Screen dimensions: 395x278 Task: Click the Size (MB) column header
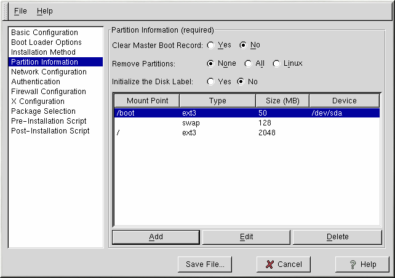pos(282,101)
